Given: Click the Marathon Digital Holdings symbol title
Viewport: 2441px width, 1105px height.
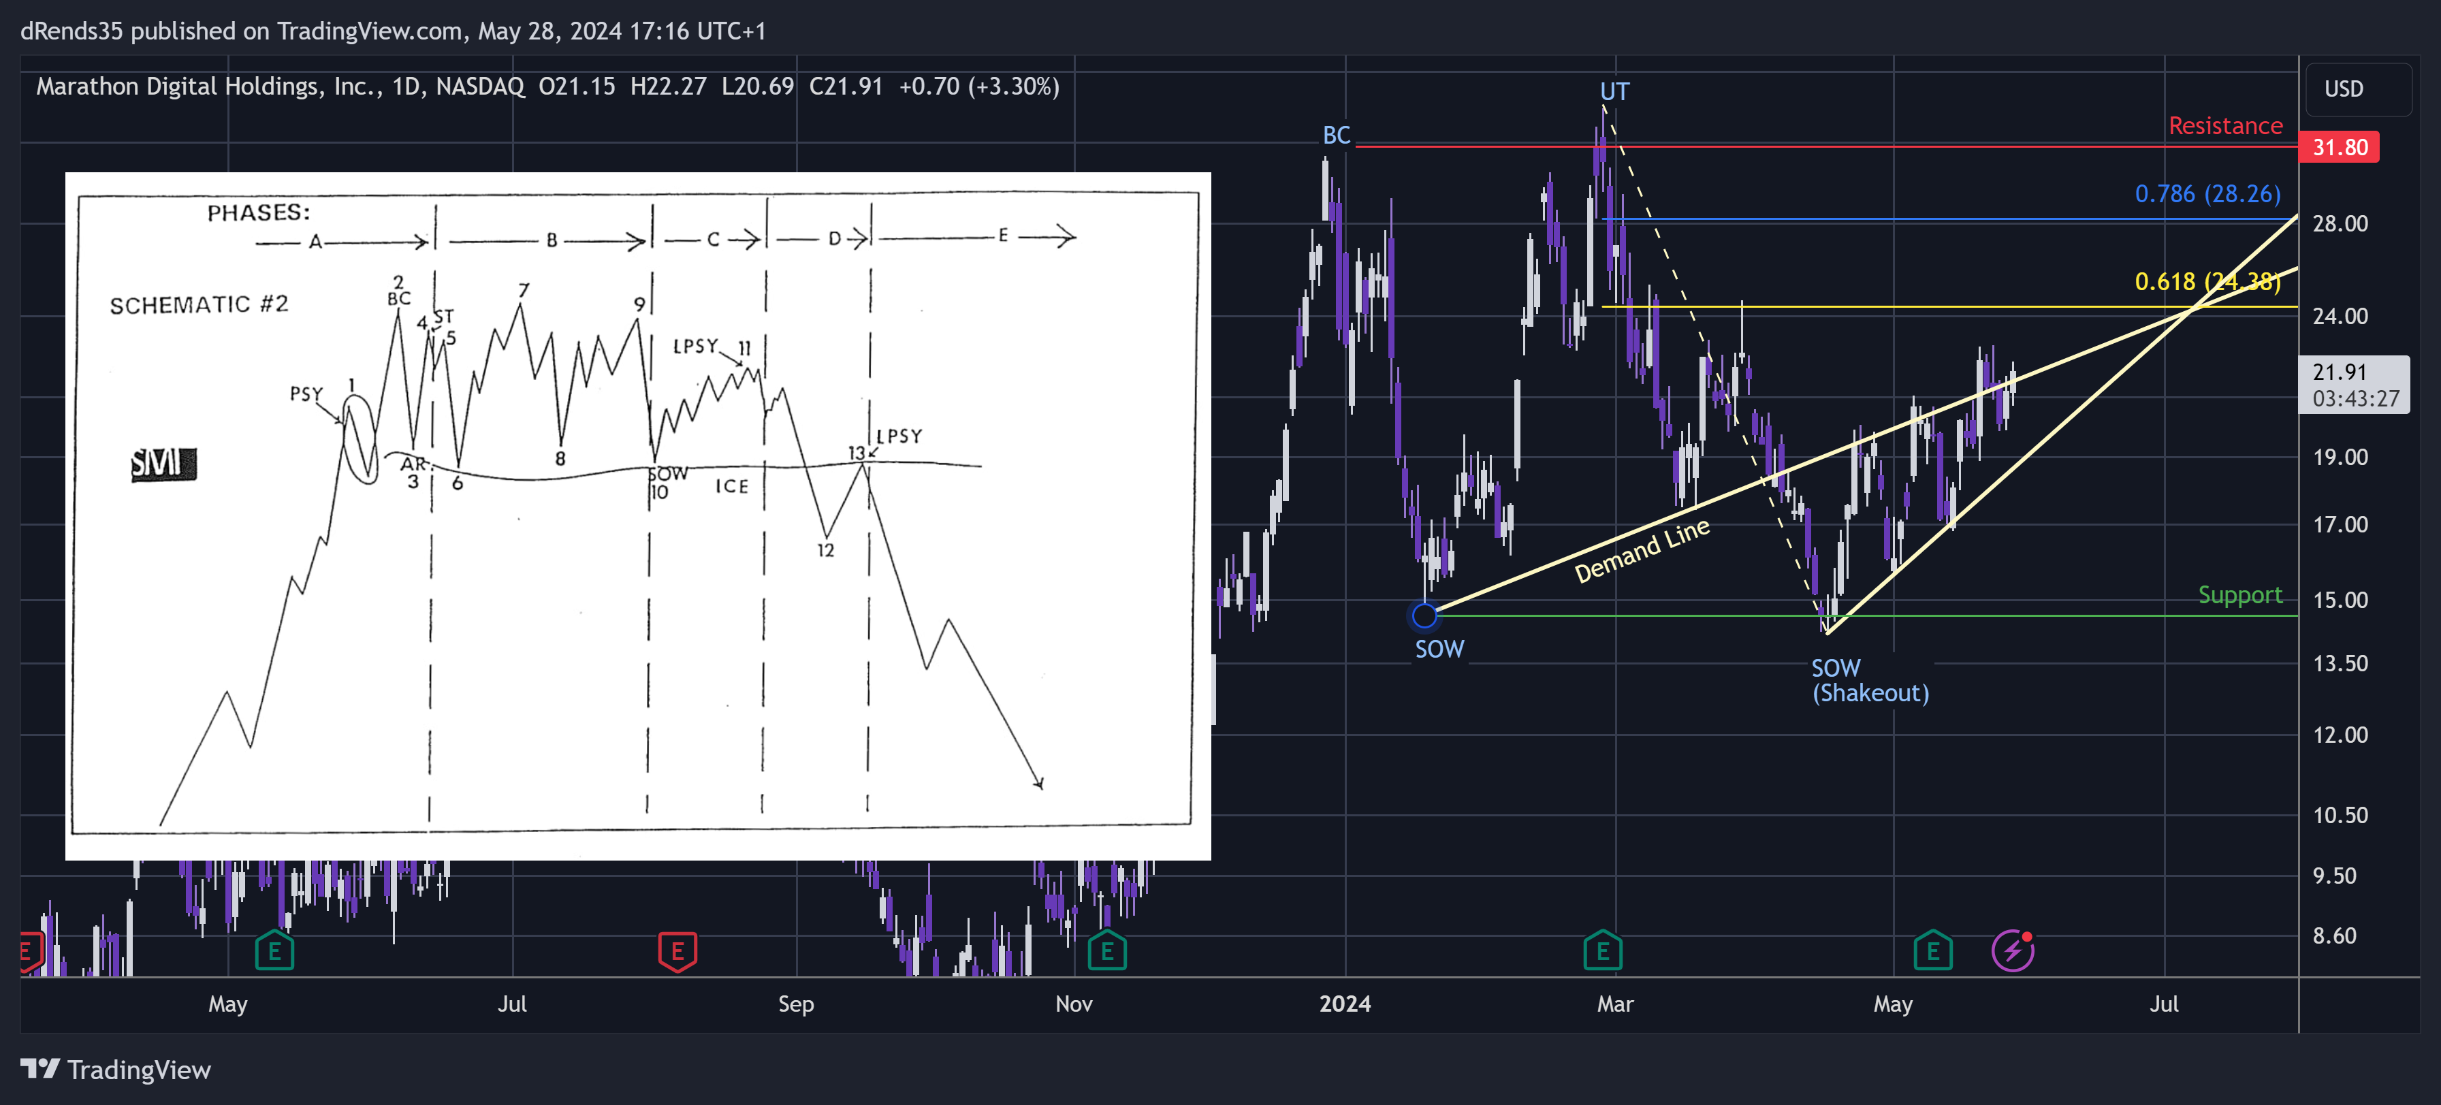Looking at the screenshot, I should [x=208, y=86].
